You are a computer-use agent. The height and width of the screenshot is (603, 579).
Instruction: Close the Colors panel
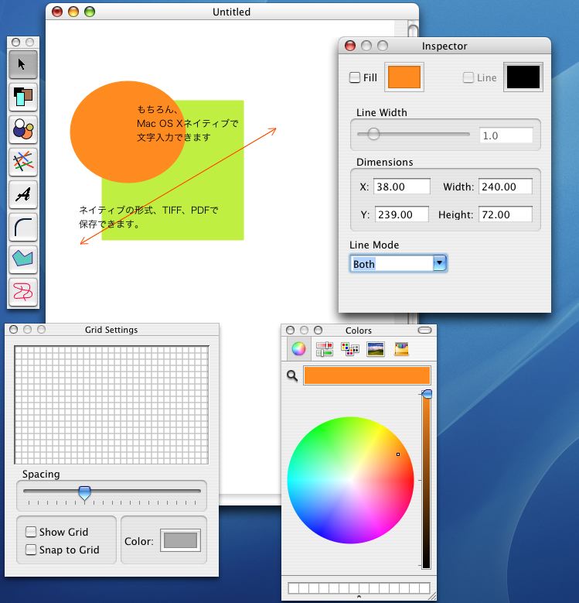(x=290, y=331)
